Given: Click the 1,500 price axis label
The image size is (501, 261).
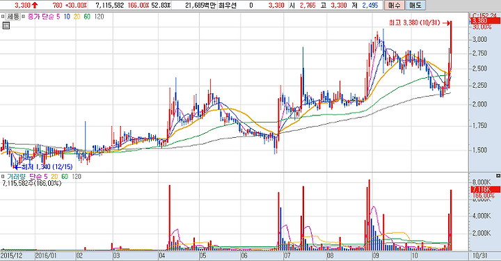Looking at the screenshot, I should coord(479,150).
